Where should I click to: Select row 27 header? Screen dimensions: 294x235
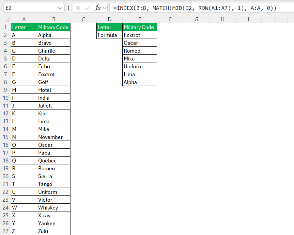(x=6, y=231)
